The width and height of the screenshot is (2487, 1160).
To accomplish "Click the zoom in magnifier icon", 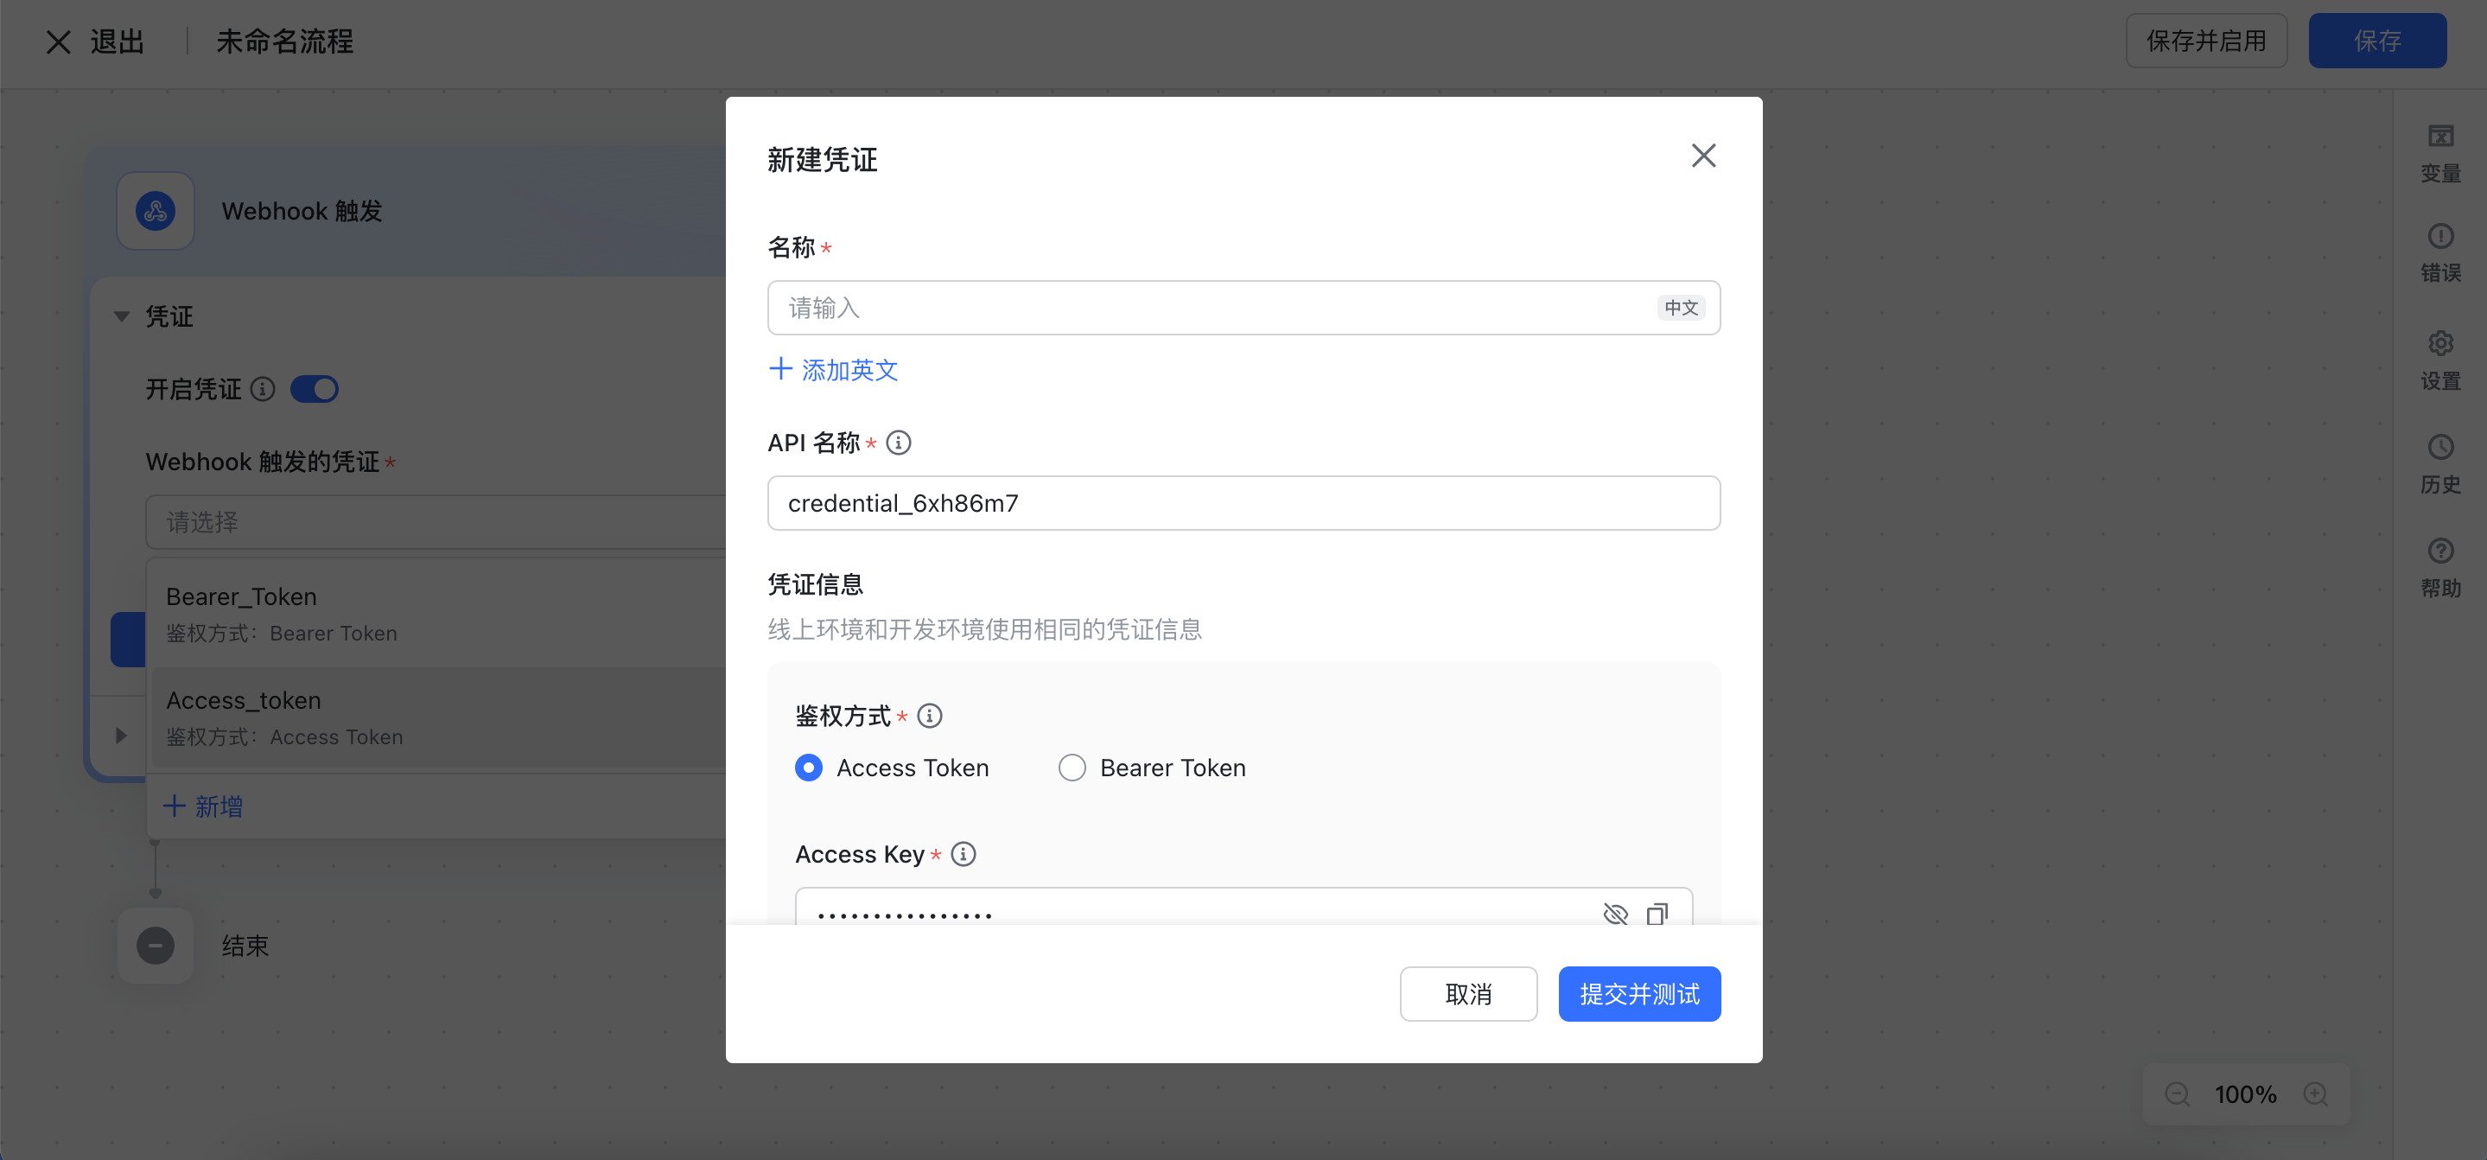I will (x=2315, y=1094).
